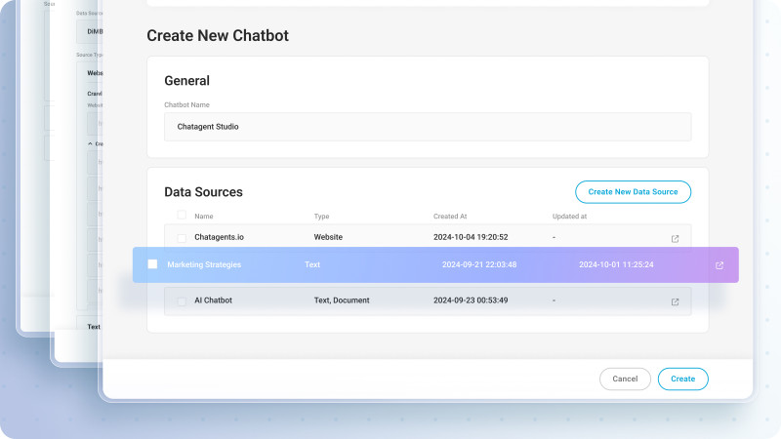Click the AI Chatbot row name

pos(213,300)
